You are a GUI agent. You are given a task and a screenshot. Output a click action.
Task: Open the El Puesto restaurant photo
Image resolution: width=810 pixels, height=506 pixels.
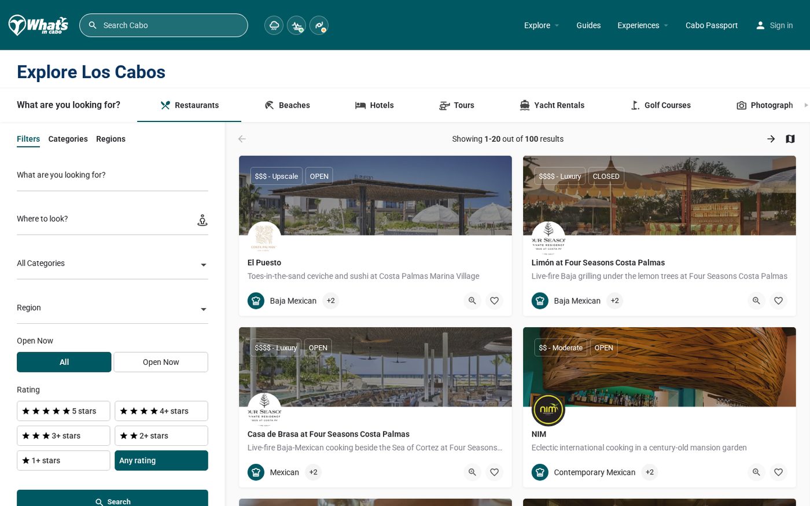click(375, 195)
